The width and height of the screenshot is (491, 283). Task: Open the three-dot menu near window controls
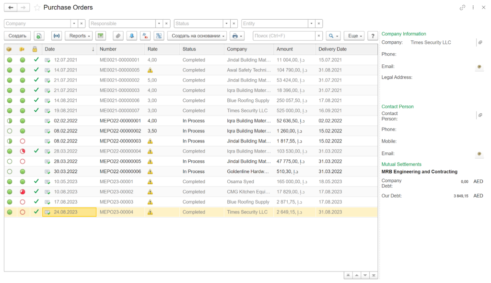473,7
